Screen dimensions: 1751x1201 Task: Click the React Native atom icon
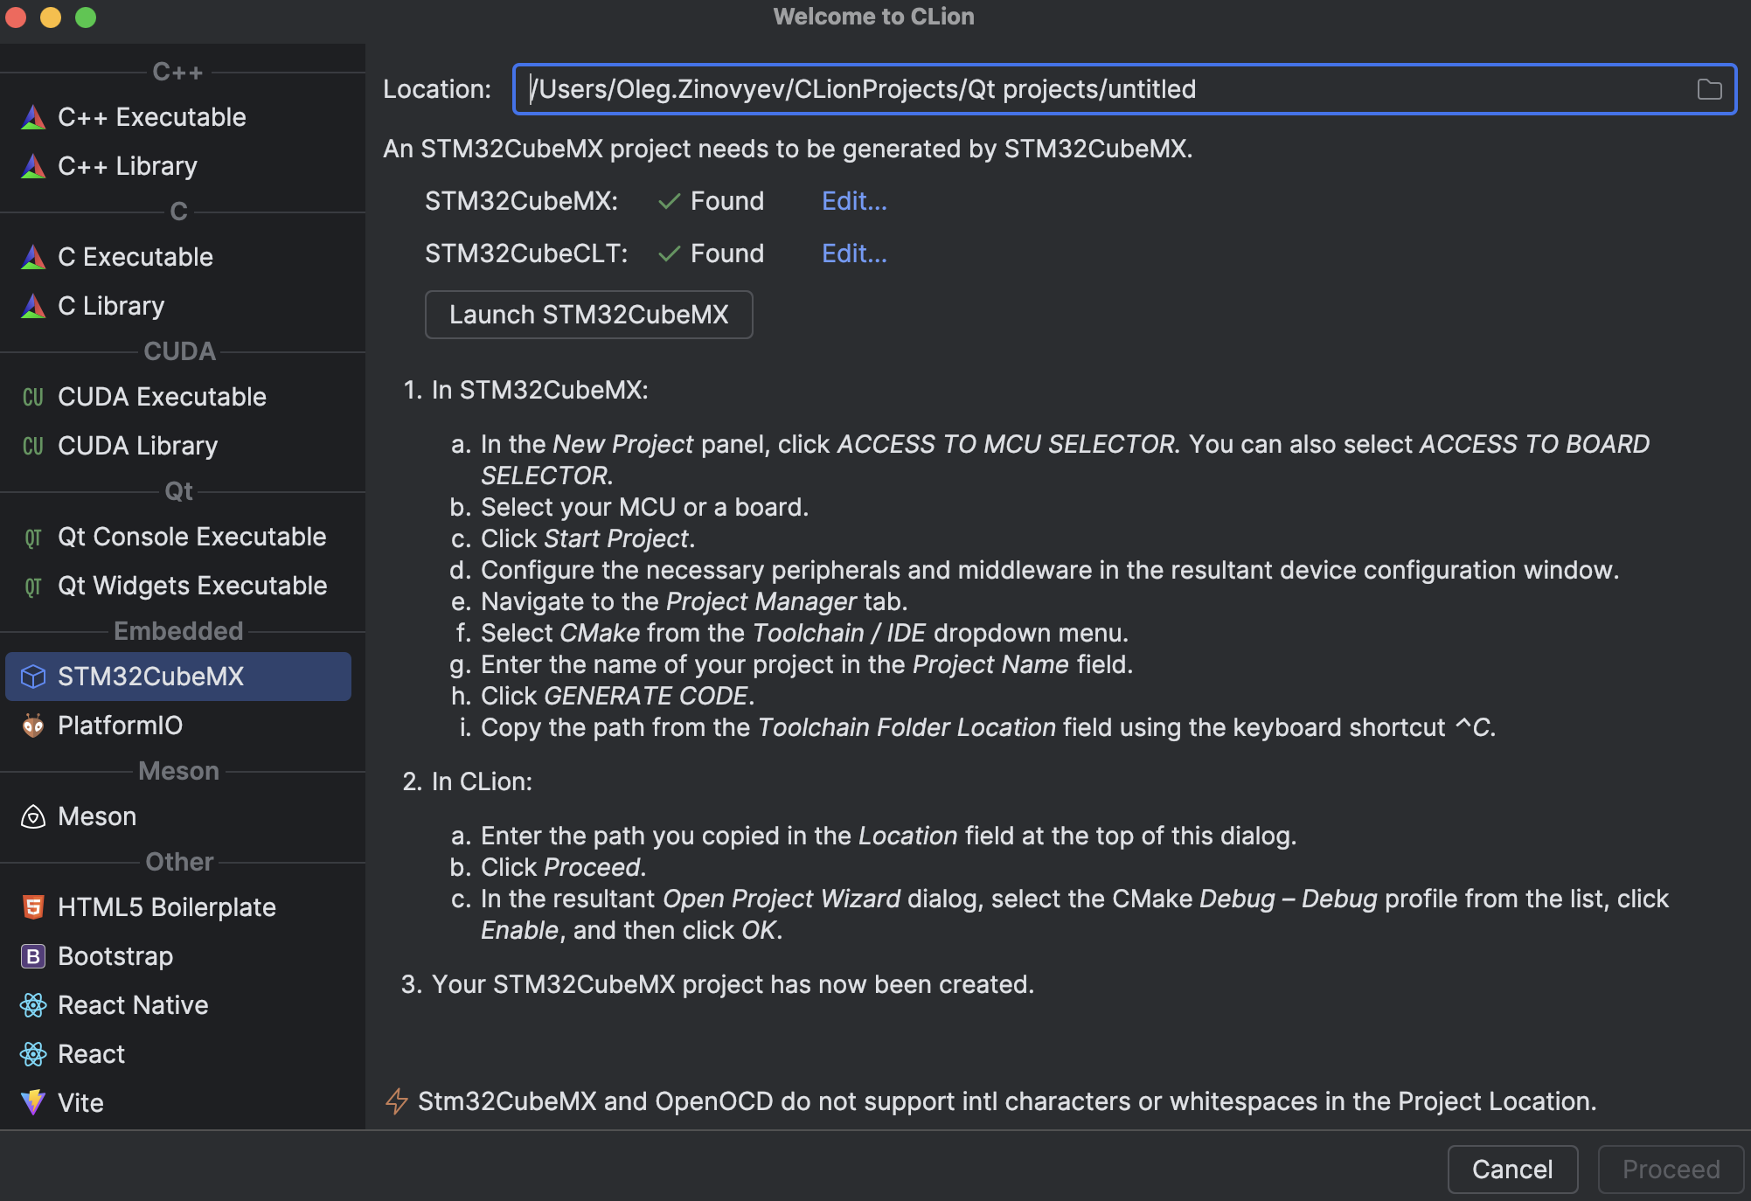(33, 1004)
